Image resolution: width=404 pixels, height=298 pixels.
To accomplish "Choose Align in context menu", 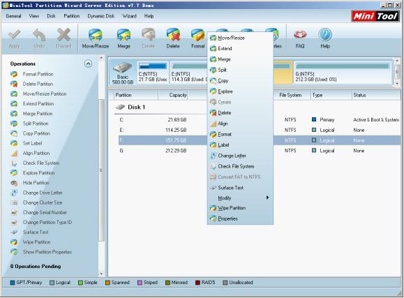I will point(240,124).
